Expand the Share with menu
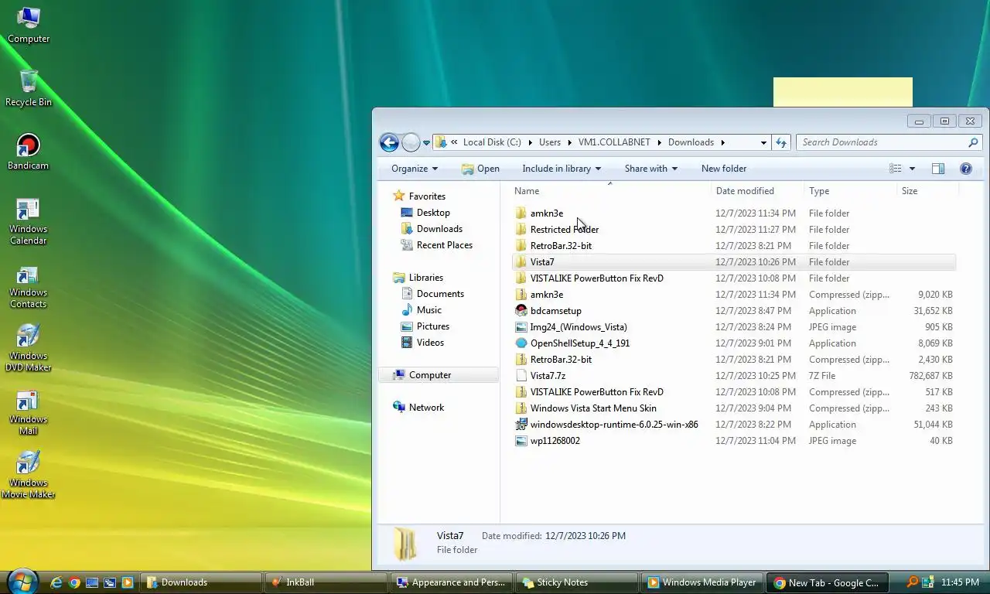 coord(651,169)
